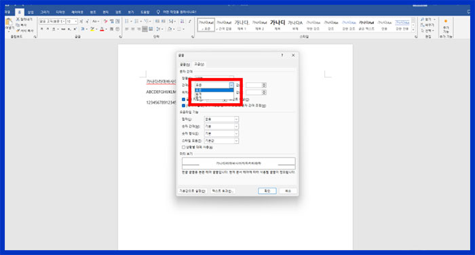This screenshot has width=475, height=255.
Task: Select the Advanced (고급) tab in the dialog
Action: [x=199, y=64]
